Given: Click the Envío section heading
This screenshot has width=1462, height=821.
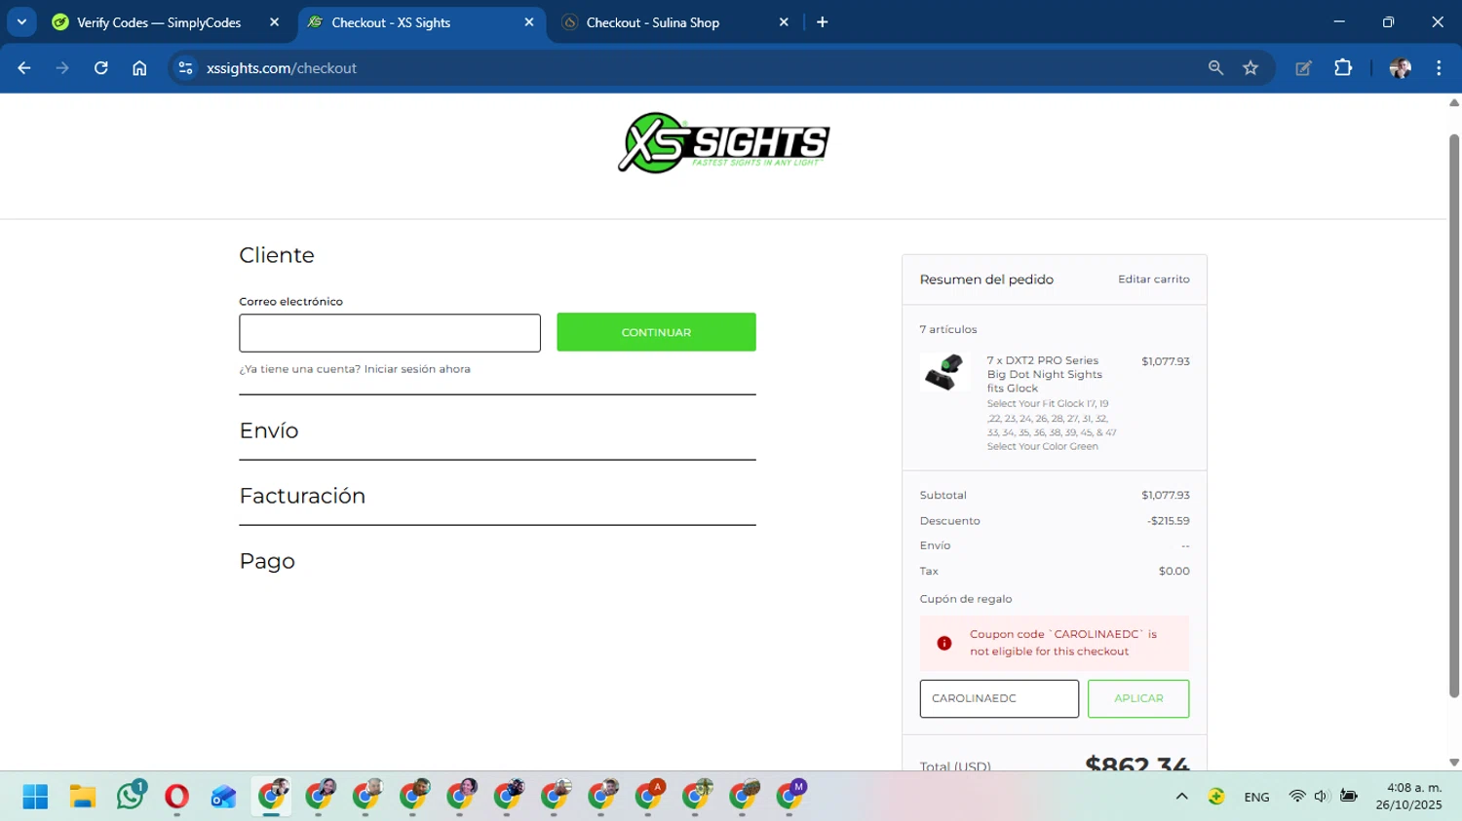Looking at the screenshot, I should click(269, 430).
